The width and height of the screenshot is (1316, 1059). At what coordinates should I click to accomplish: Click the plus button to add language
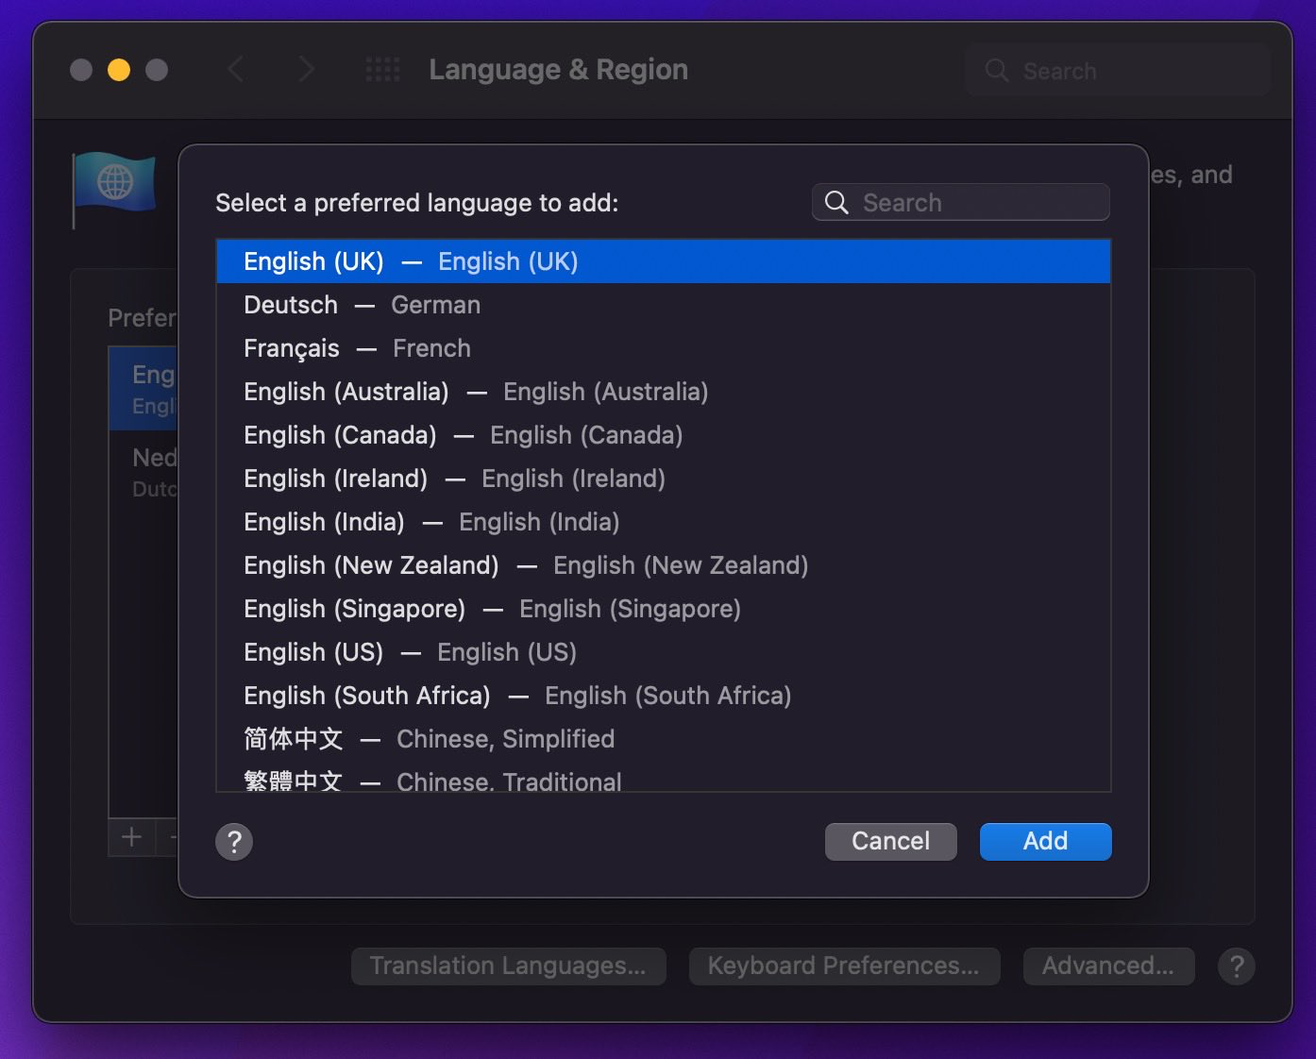coord(132,837)
